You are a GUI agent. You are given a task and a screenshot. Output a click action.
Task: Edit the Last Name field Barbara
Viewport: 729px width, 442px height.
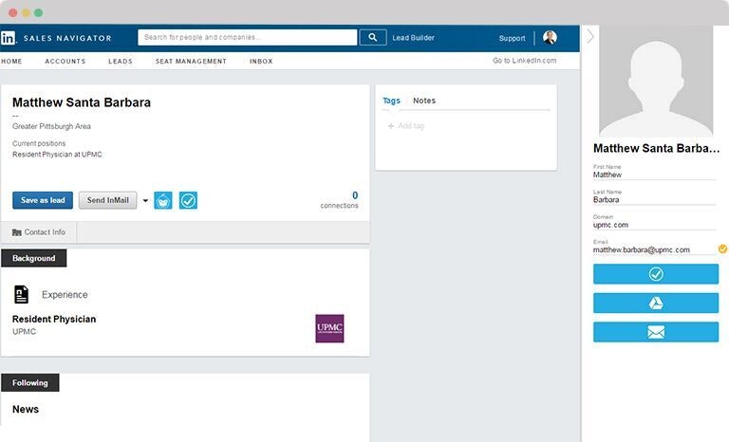click(x=654, y=200)
